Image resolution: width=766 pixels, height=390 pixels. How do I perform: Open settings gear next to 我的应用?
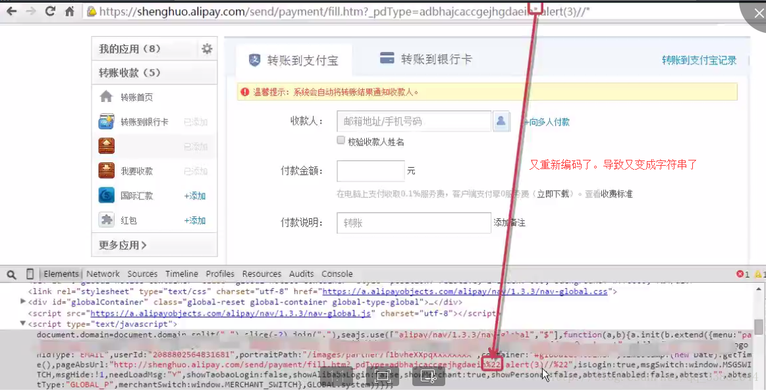[x=207, y=49]
